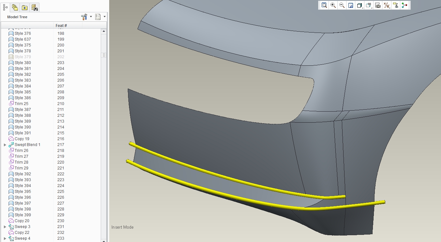Click the Model Tree show list icon

click(x=98, y=17)
